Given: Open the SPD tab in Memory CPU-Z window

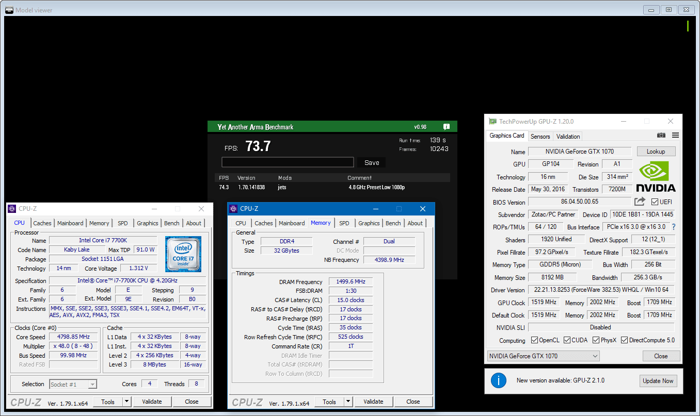Looking at the screenshot, I should 344,223.
